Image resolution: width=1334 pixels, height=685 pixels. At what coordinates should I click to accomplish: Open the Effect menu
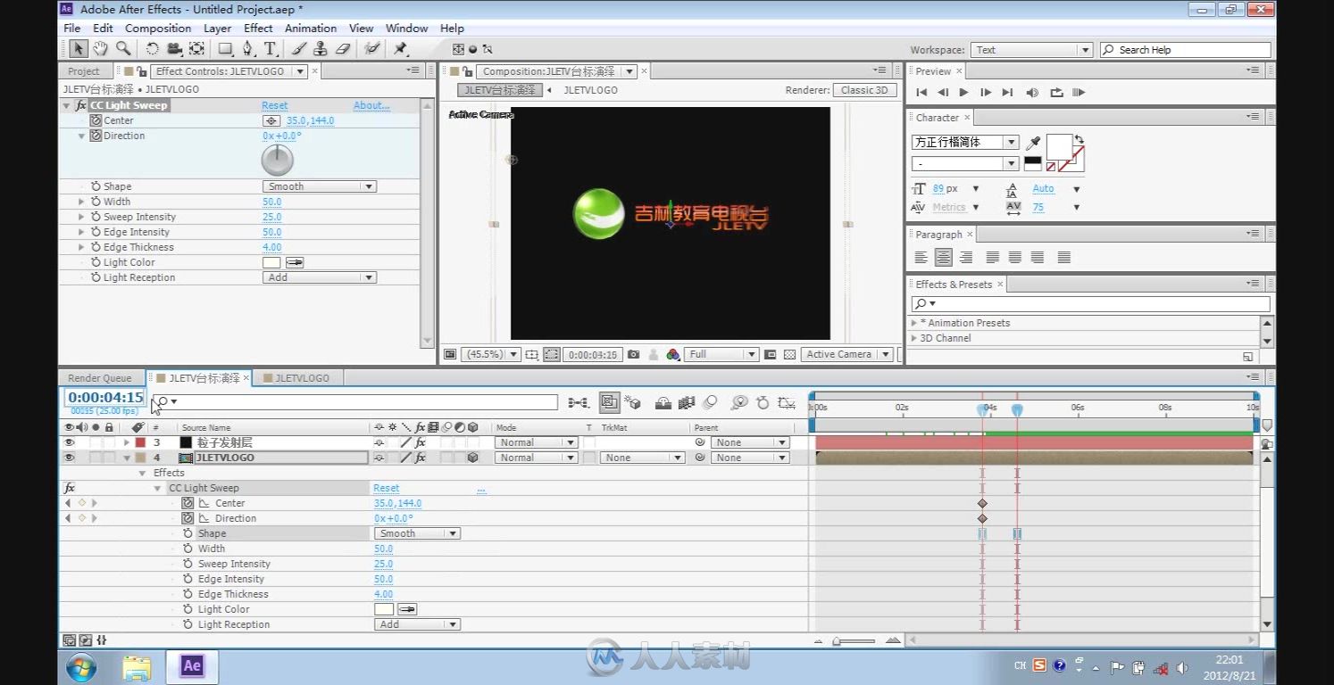pos(258,29)
